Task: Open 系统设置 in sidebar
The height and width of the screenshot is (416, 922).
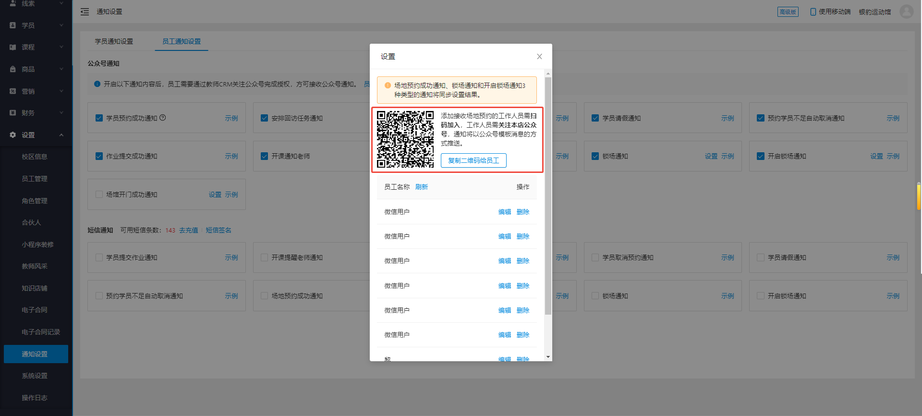Action: click(x=35, y=376)
